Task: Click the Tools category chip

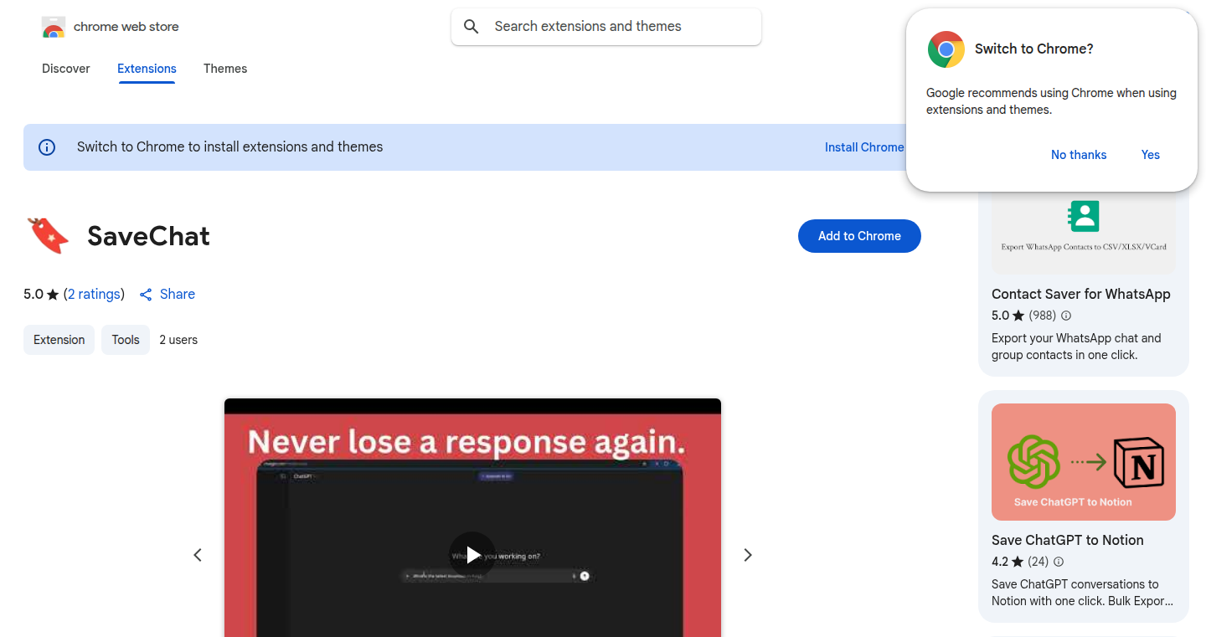Action: 126,340
